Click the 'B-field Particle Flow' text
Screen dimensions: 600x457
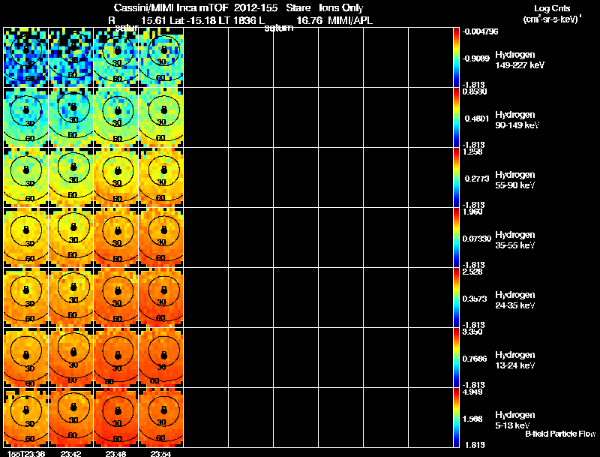[x=560, y=434]
